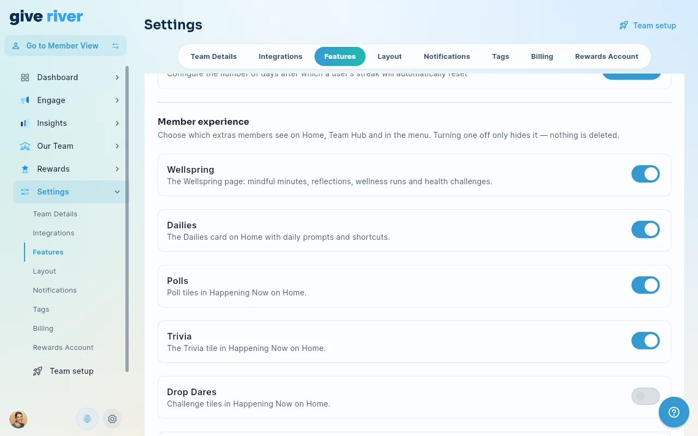Click the person icon on Go to Member View
Image resolution: width=698 pixels, height=436 pixels.
tap(16, 46)
